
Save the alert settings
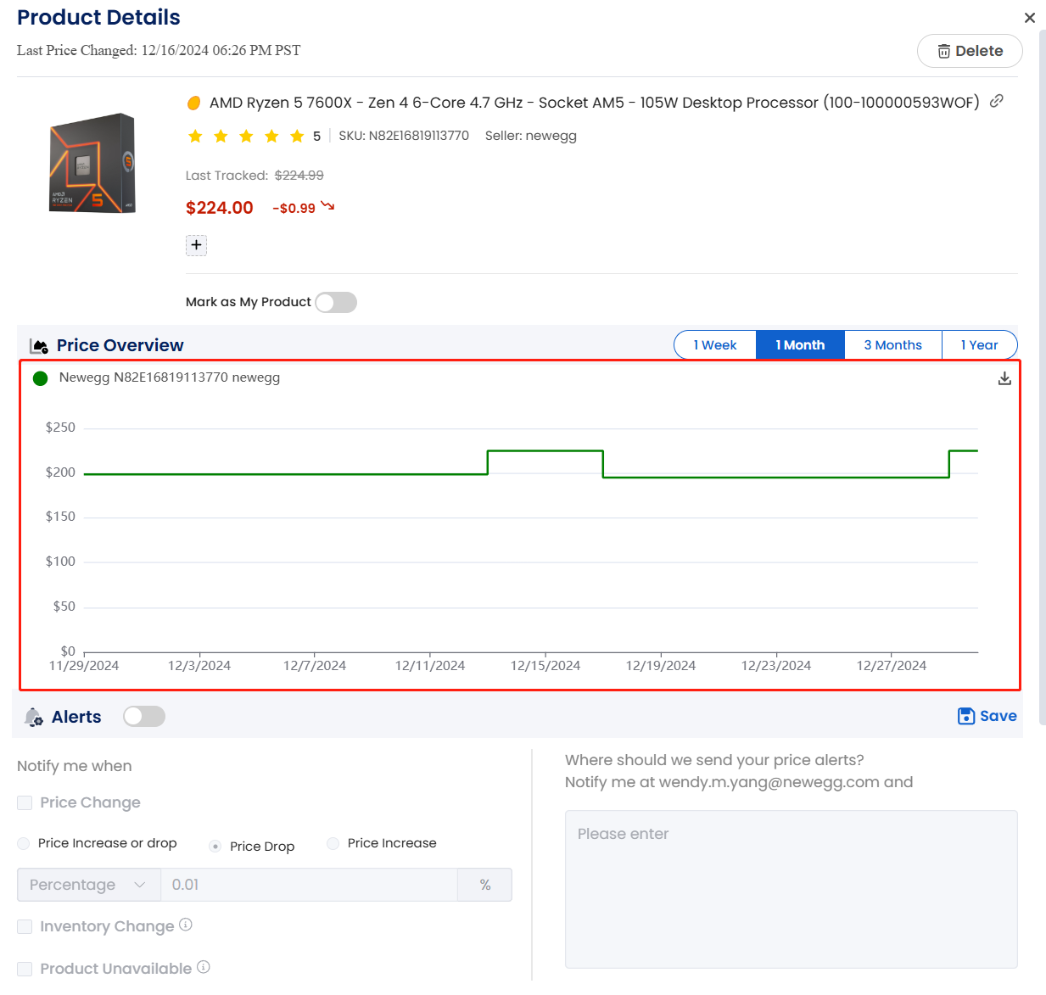[x=987, y=716]
